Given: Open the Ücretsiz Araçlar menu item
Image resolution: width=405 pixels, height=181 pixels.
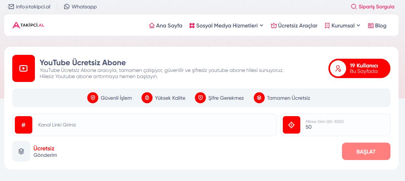Looking at the screenshot, I should [294, 25].
